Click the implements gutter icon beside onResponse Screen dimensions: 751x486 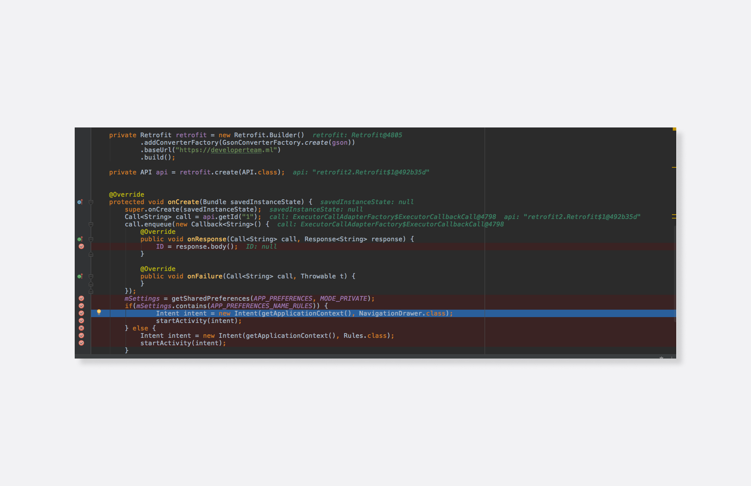coord(80,239)
